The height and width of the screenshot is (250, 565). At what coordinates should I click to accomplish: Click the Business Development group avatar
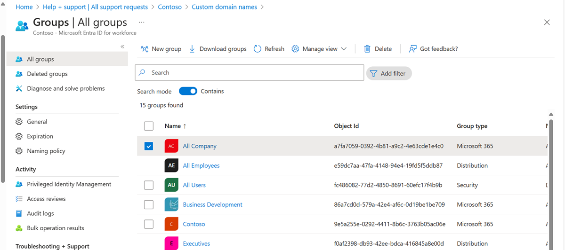click(171, 204)
